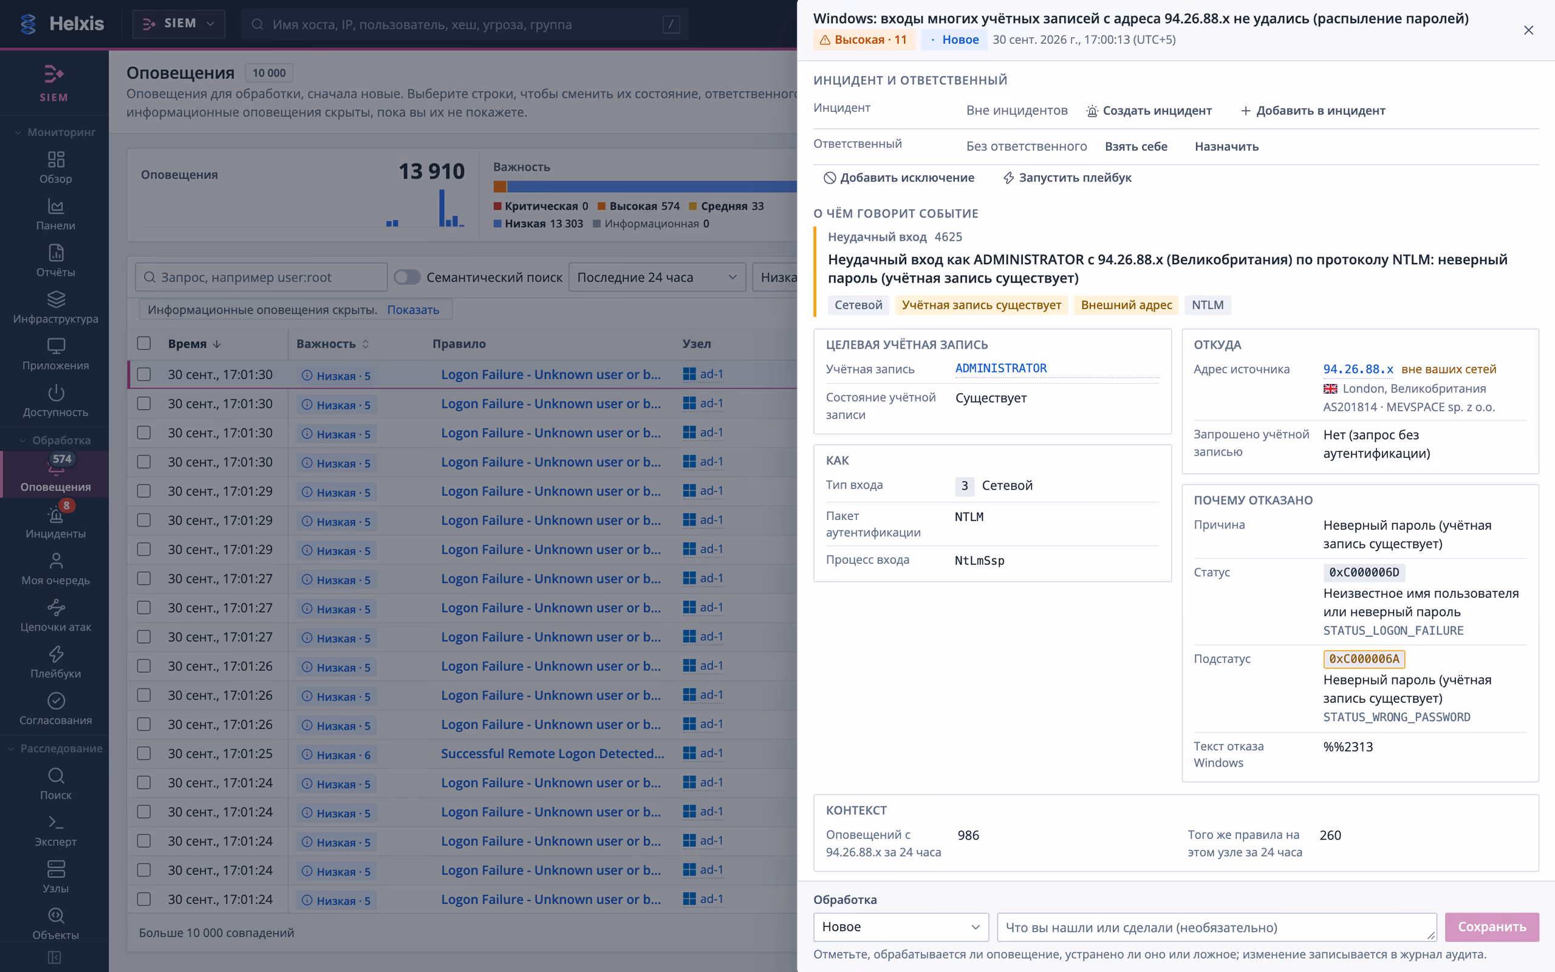
Task: Open the Новое processing status dropdown
Action: [x=901, y=926]
